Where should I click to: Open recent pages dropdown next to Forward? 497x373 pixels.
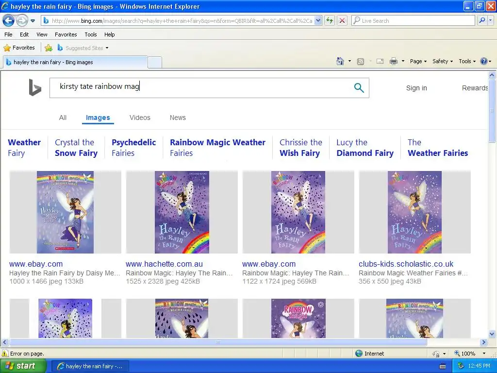coord(33,21)
